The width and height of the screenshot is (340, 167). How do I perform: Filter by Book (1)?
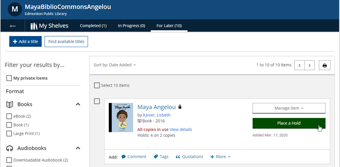[x=9, y=125]
